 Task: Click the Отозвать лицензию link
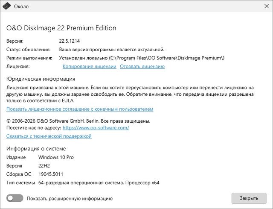(142, 66)
